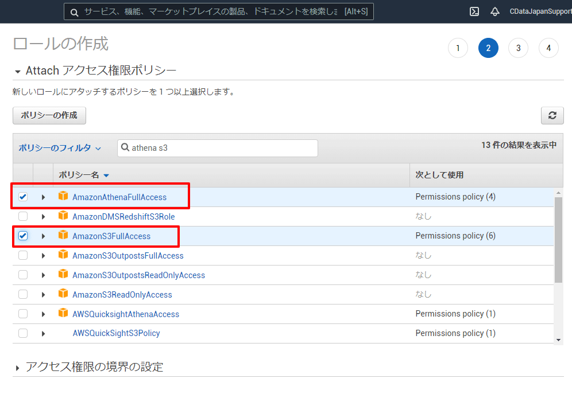Expand the AmazonS3OutpostsReadOnlyAccess row details
The width and height of the screenshot is (572, 402).
[x=43, y=275]
